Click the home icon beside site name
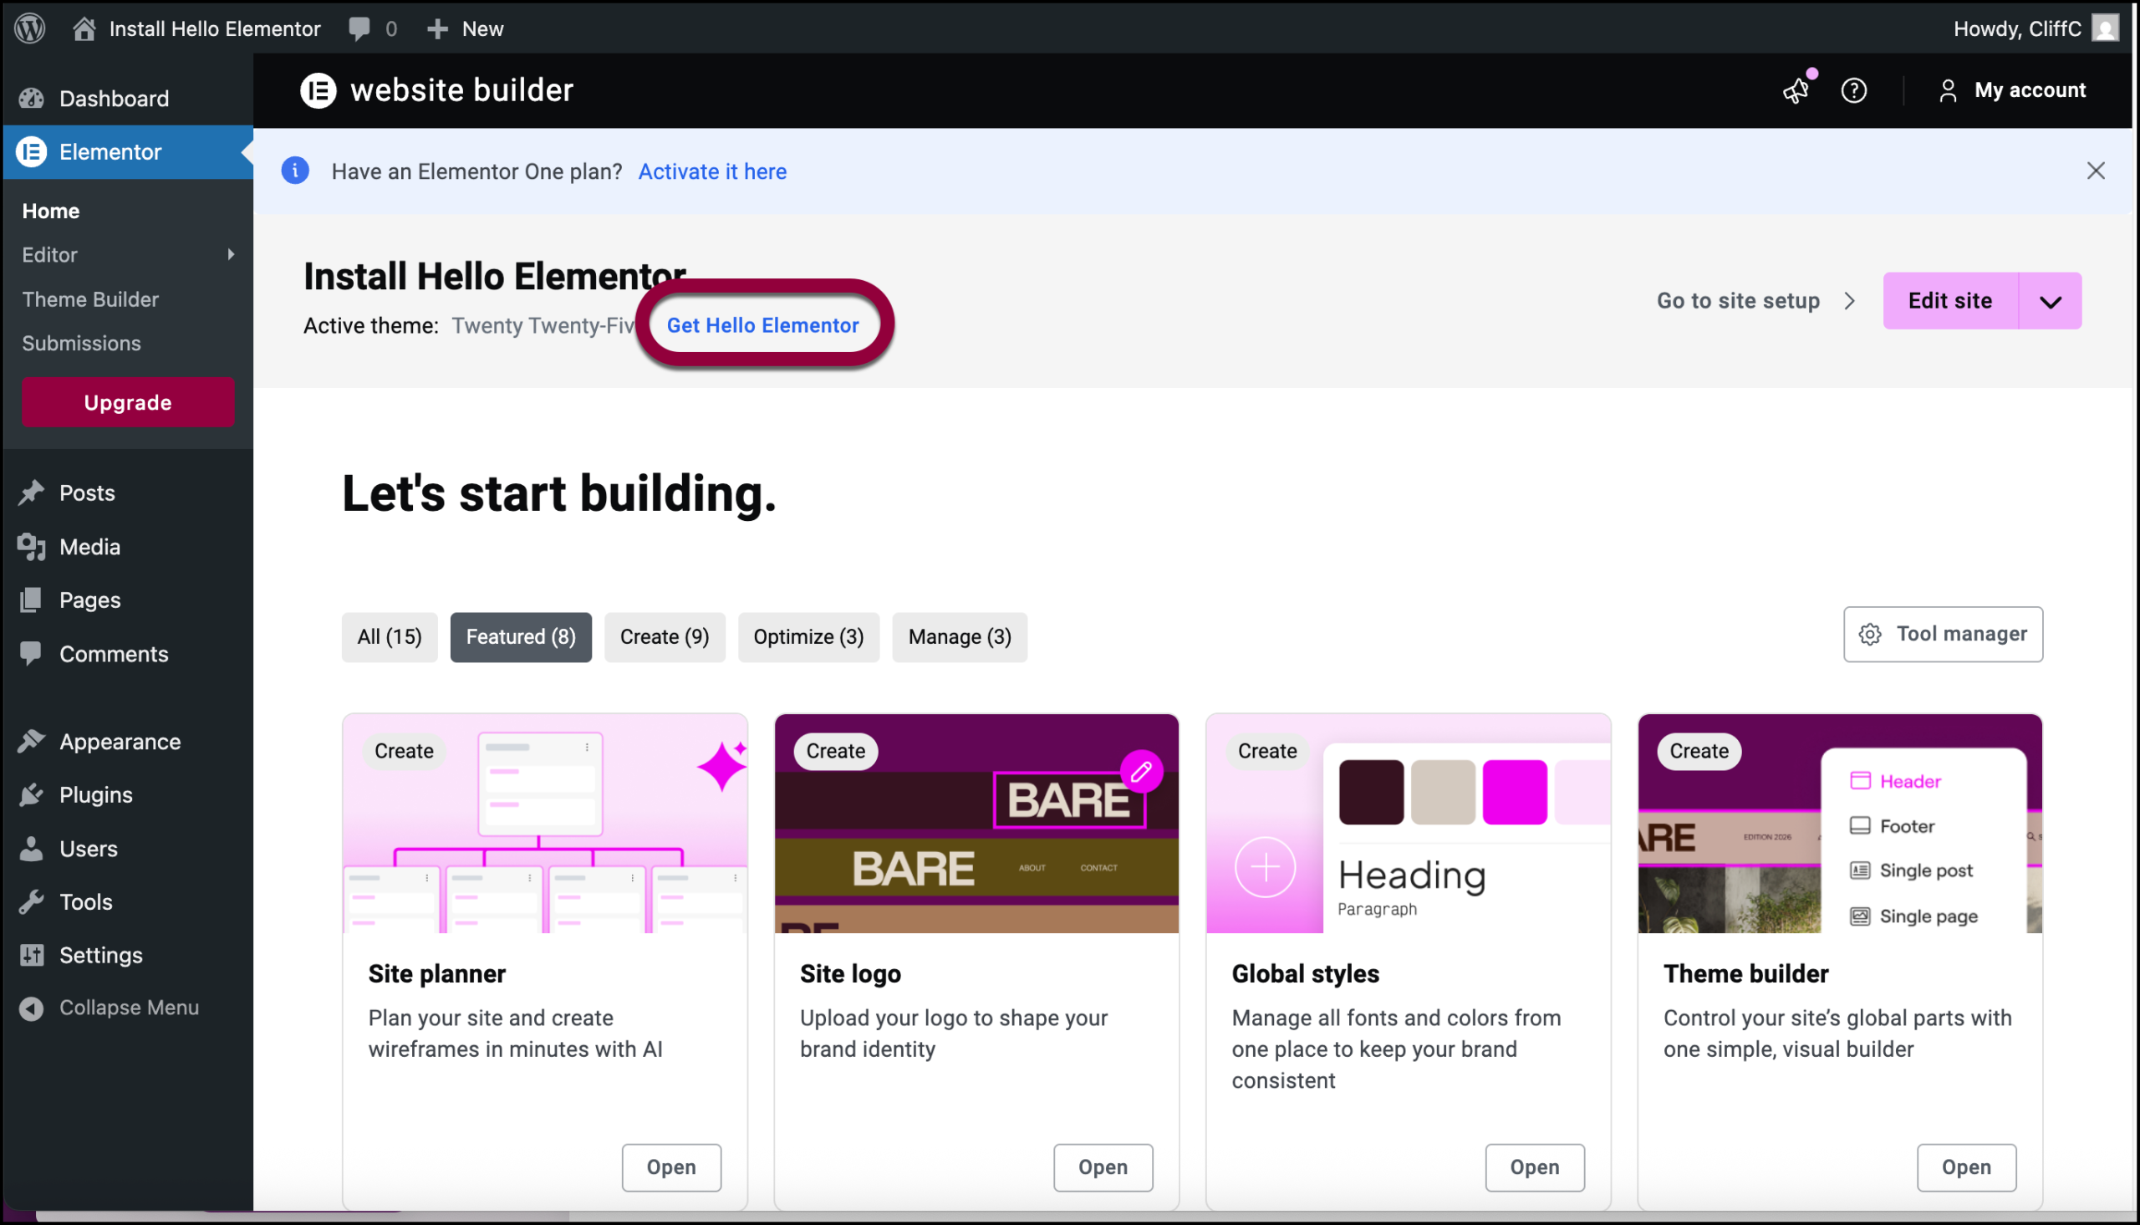2140x1225 pixels. tap(84, 28)
